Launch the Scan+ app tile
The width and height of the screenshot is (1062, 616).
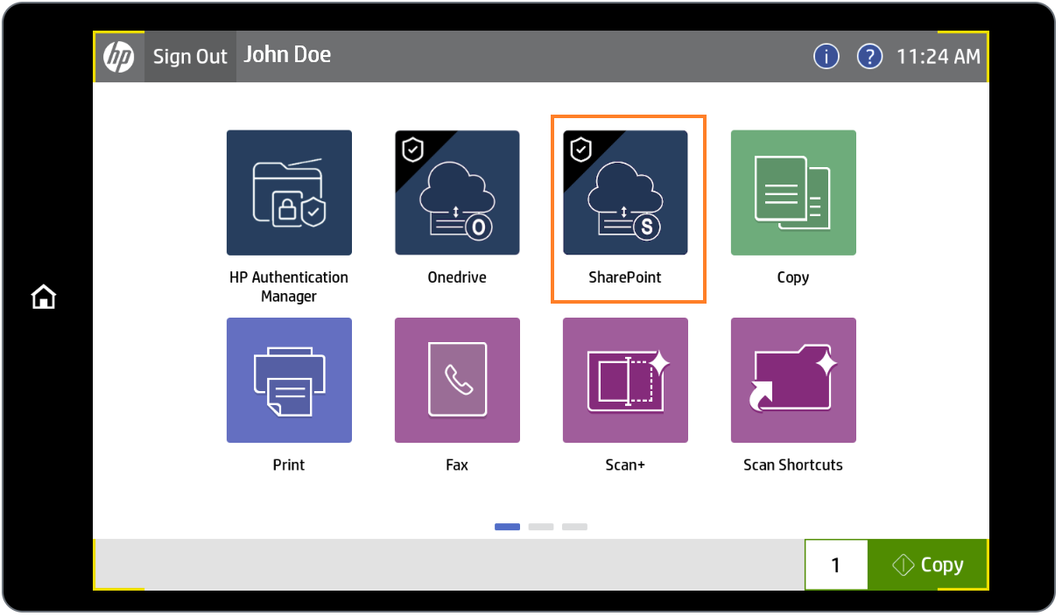coord(625,381)
